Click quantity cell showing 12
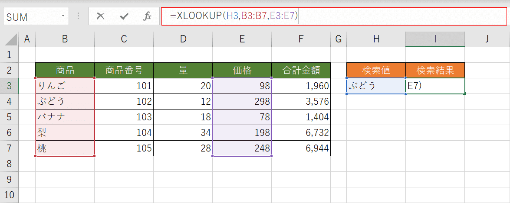This screenshot has height=203, width=510. [x=183, y=101]
